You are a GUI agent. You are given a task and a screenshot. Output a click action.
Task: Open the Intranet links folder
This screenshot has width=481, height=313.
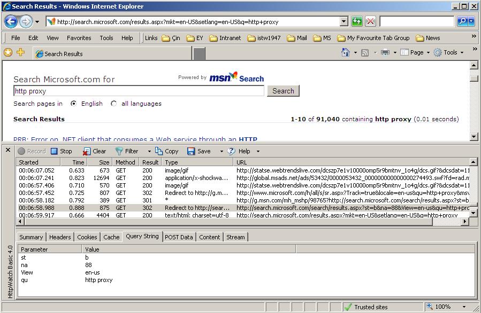click(x=225, y=38)
